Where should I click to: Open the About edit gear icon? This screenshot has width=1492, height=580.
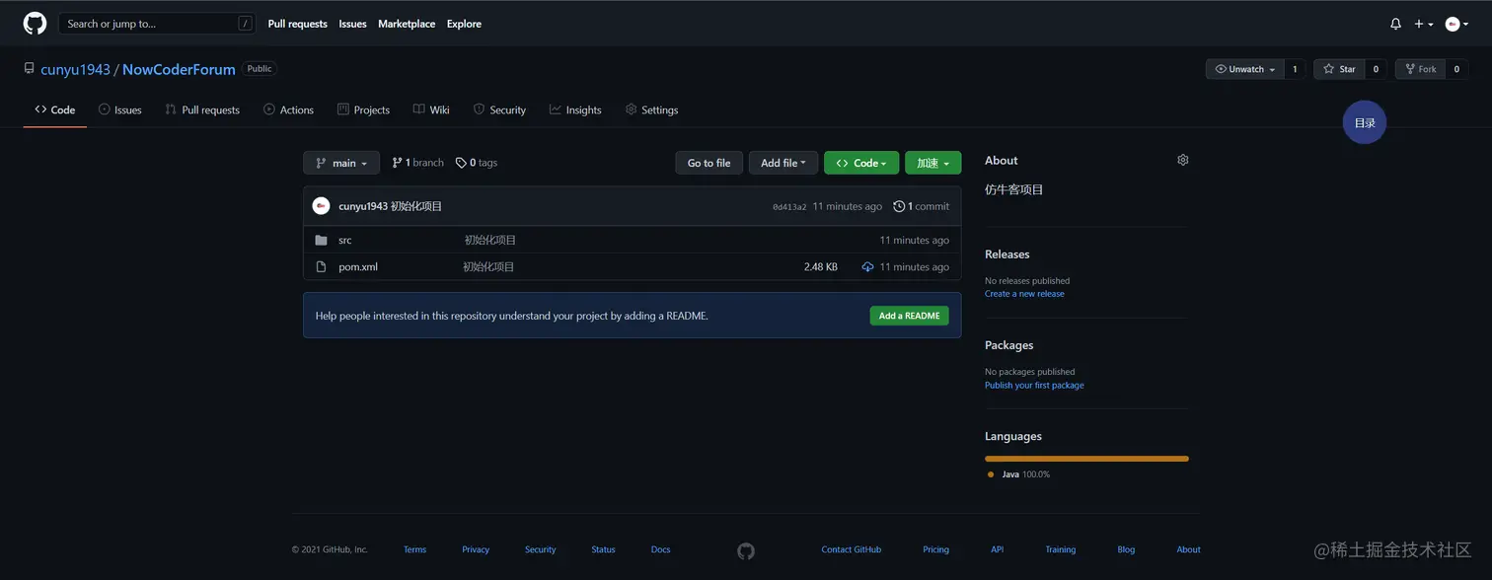(x=1183, y=160)
